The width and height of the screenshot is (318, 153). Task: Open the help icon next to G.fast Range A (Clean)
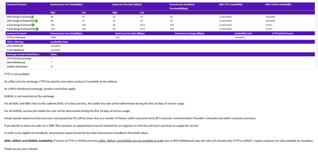click(33, 25)
